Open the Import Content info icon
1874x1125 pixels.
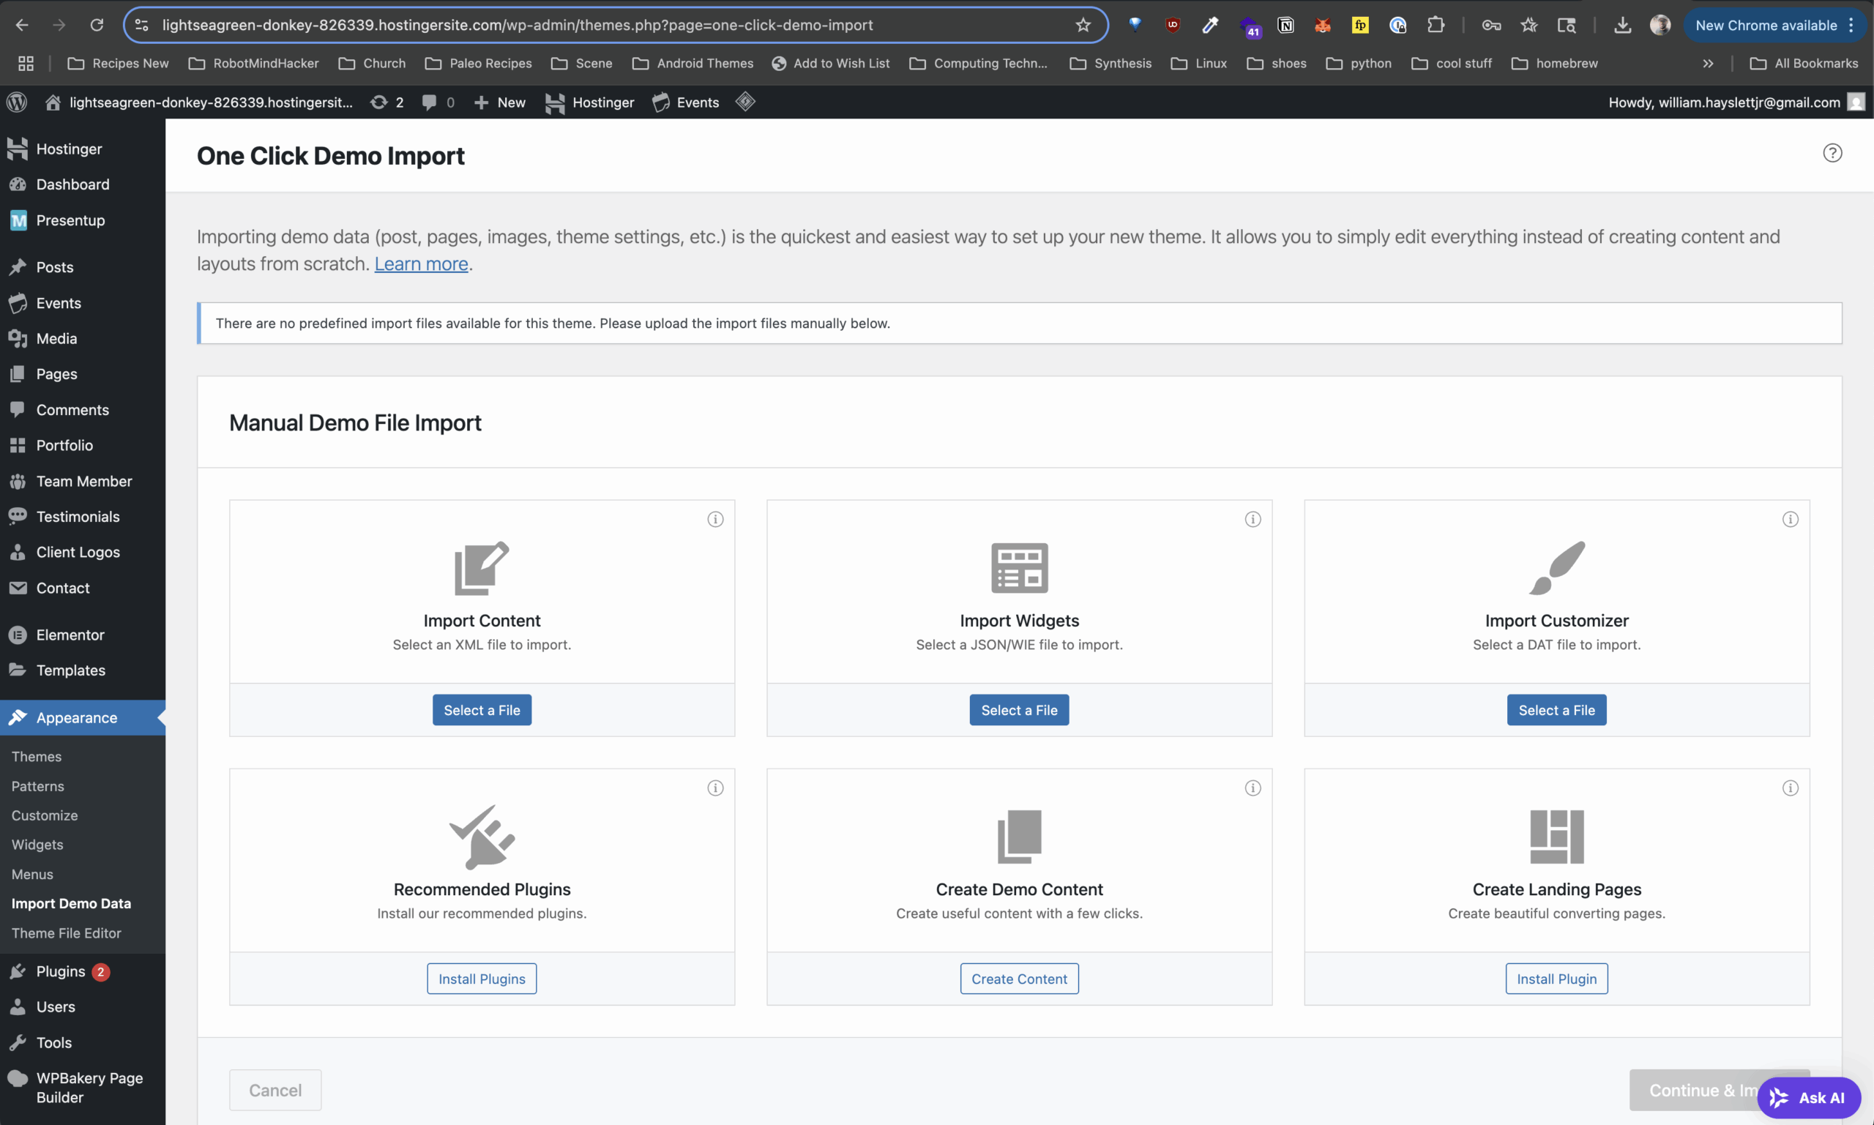pyautogui.click(x=715, y=519)
